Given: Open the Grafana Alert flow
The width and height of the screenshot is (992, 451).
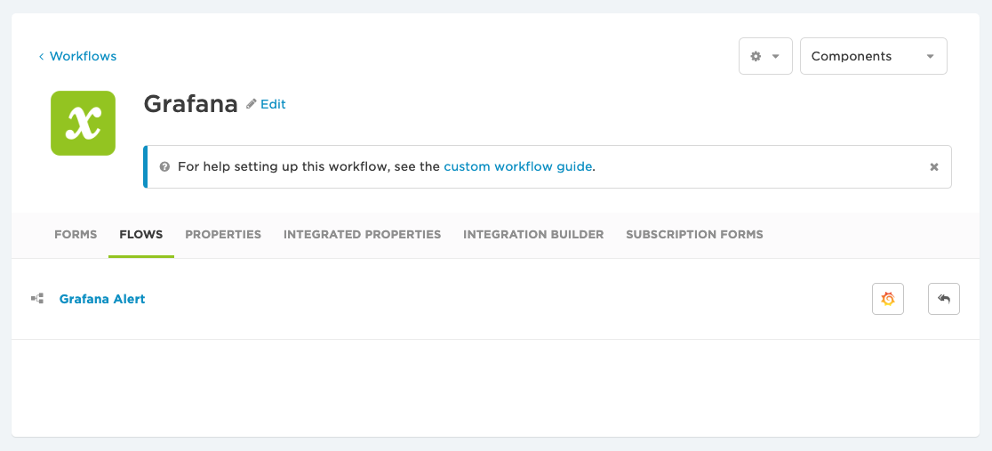Looking at the screenshot, I should click(102, 299).
